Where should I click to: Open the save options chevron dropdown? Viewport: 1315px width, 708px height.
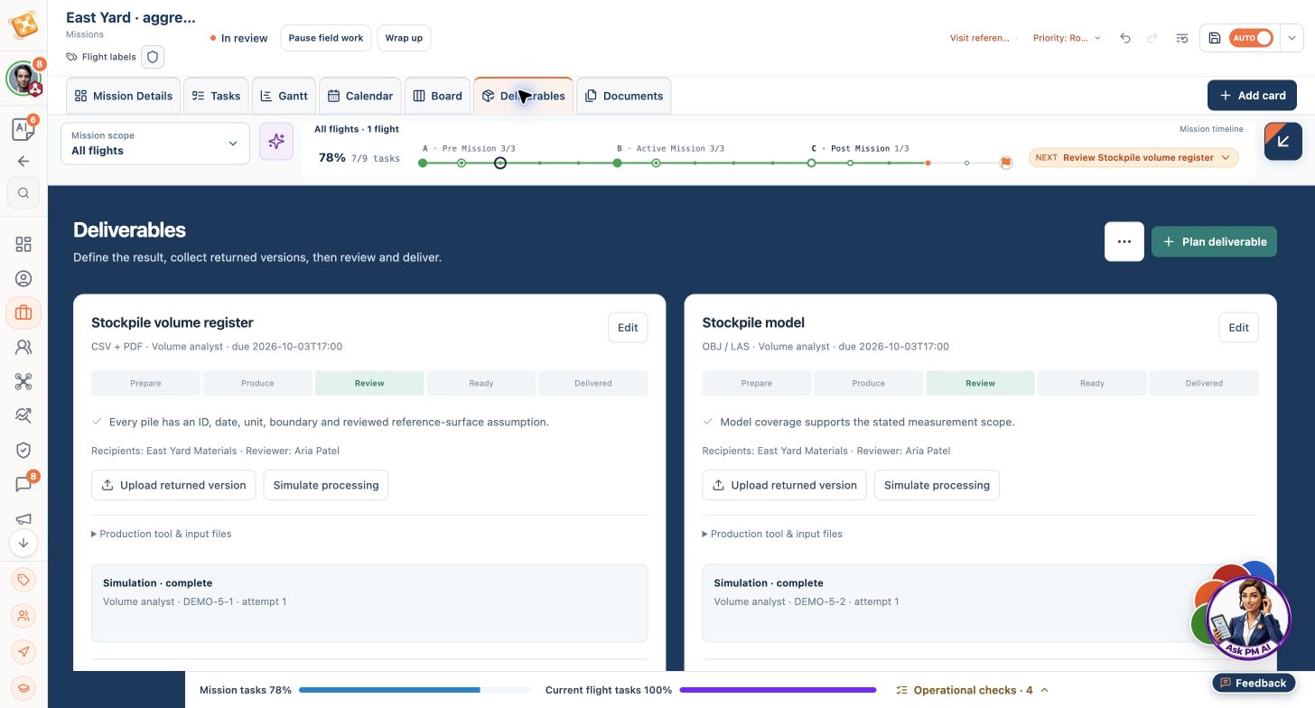click(1292, 38)
